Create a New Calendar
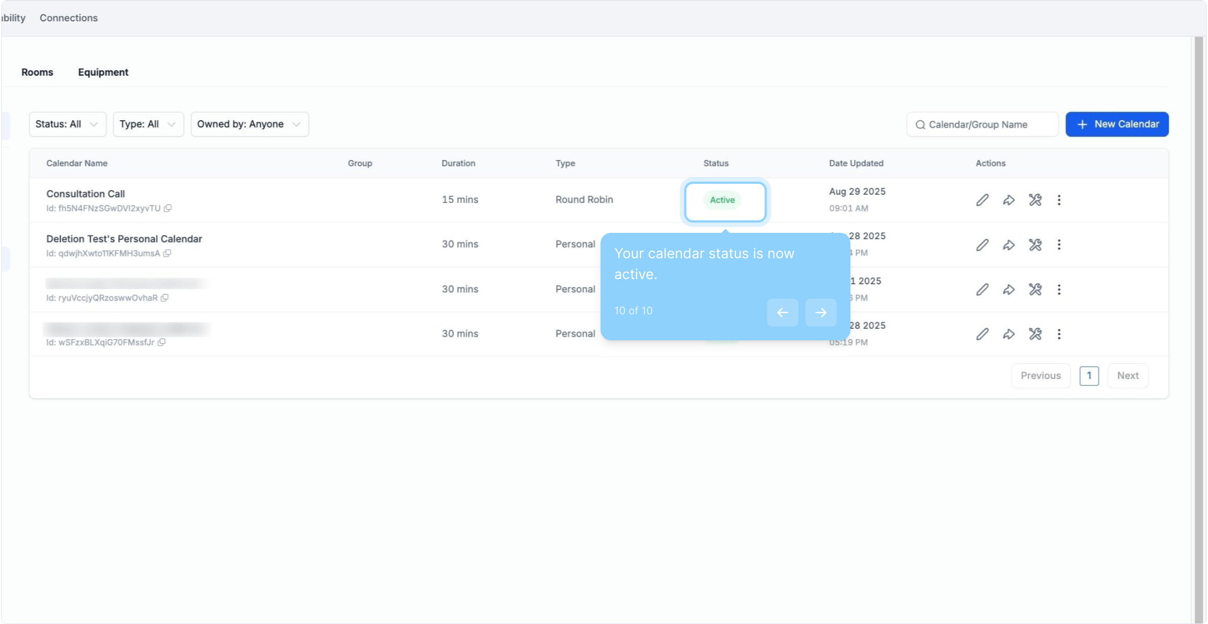Screen dimensions: 1208x624 click(1117, 124)
